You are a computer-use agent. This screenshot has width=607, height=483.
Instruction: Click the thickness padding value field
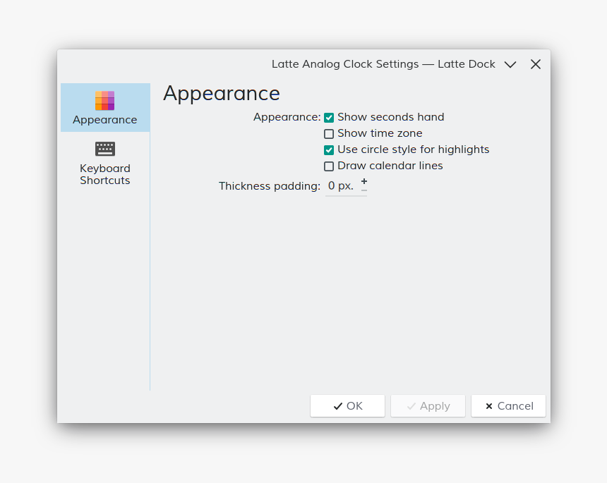(x=341, y=186)
